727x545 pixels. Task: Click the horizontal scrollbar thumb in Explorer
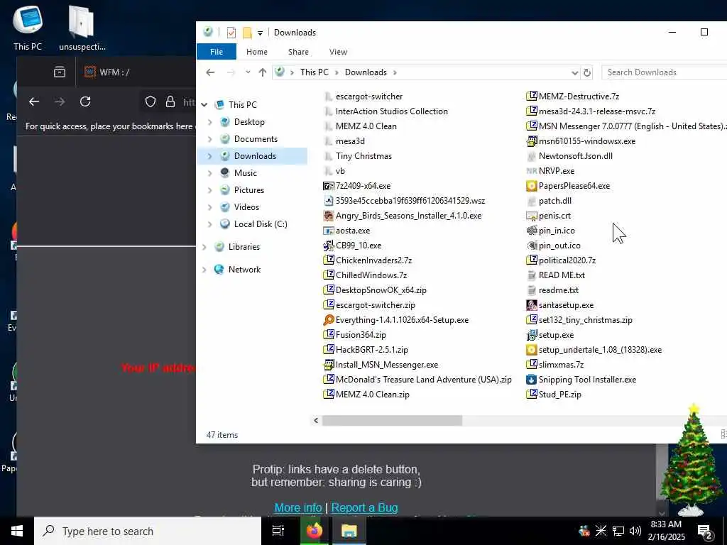point(392,420)
